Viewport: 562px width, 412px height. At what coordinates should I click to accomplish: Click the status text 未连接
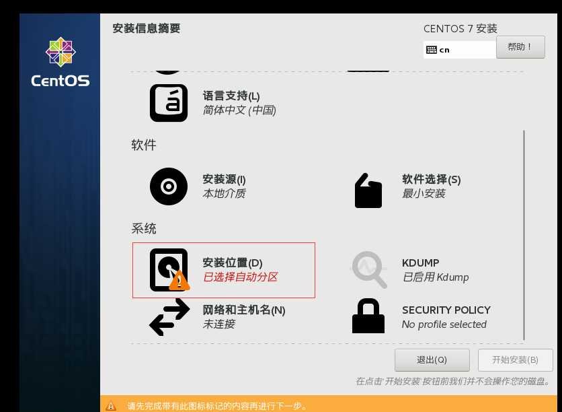tap(219, 324)
